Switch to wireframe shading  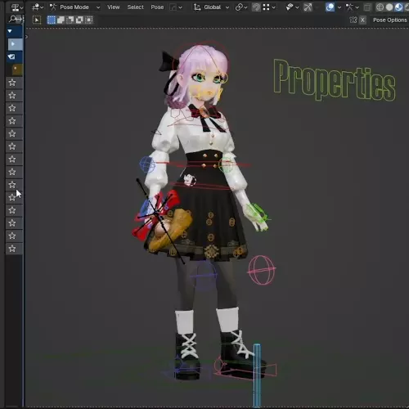(380, 7)
